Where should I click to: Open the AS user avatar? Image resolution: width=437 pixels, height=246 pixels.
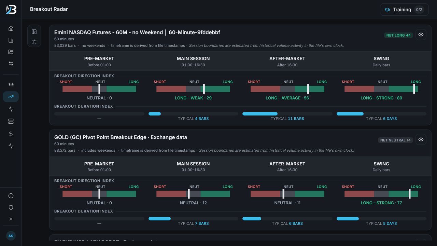(x=11, y=236)
